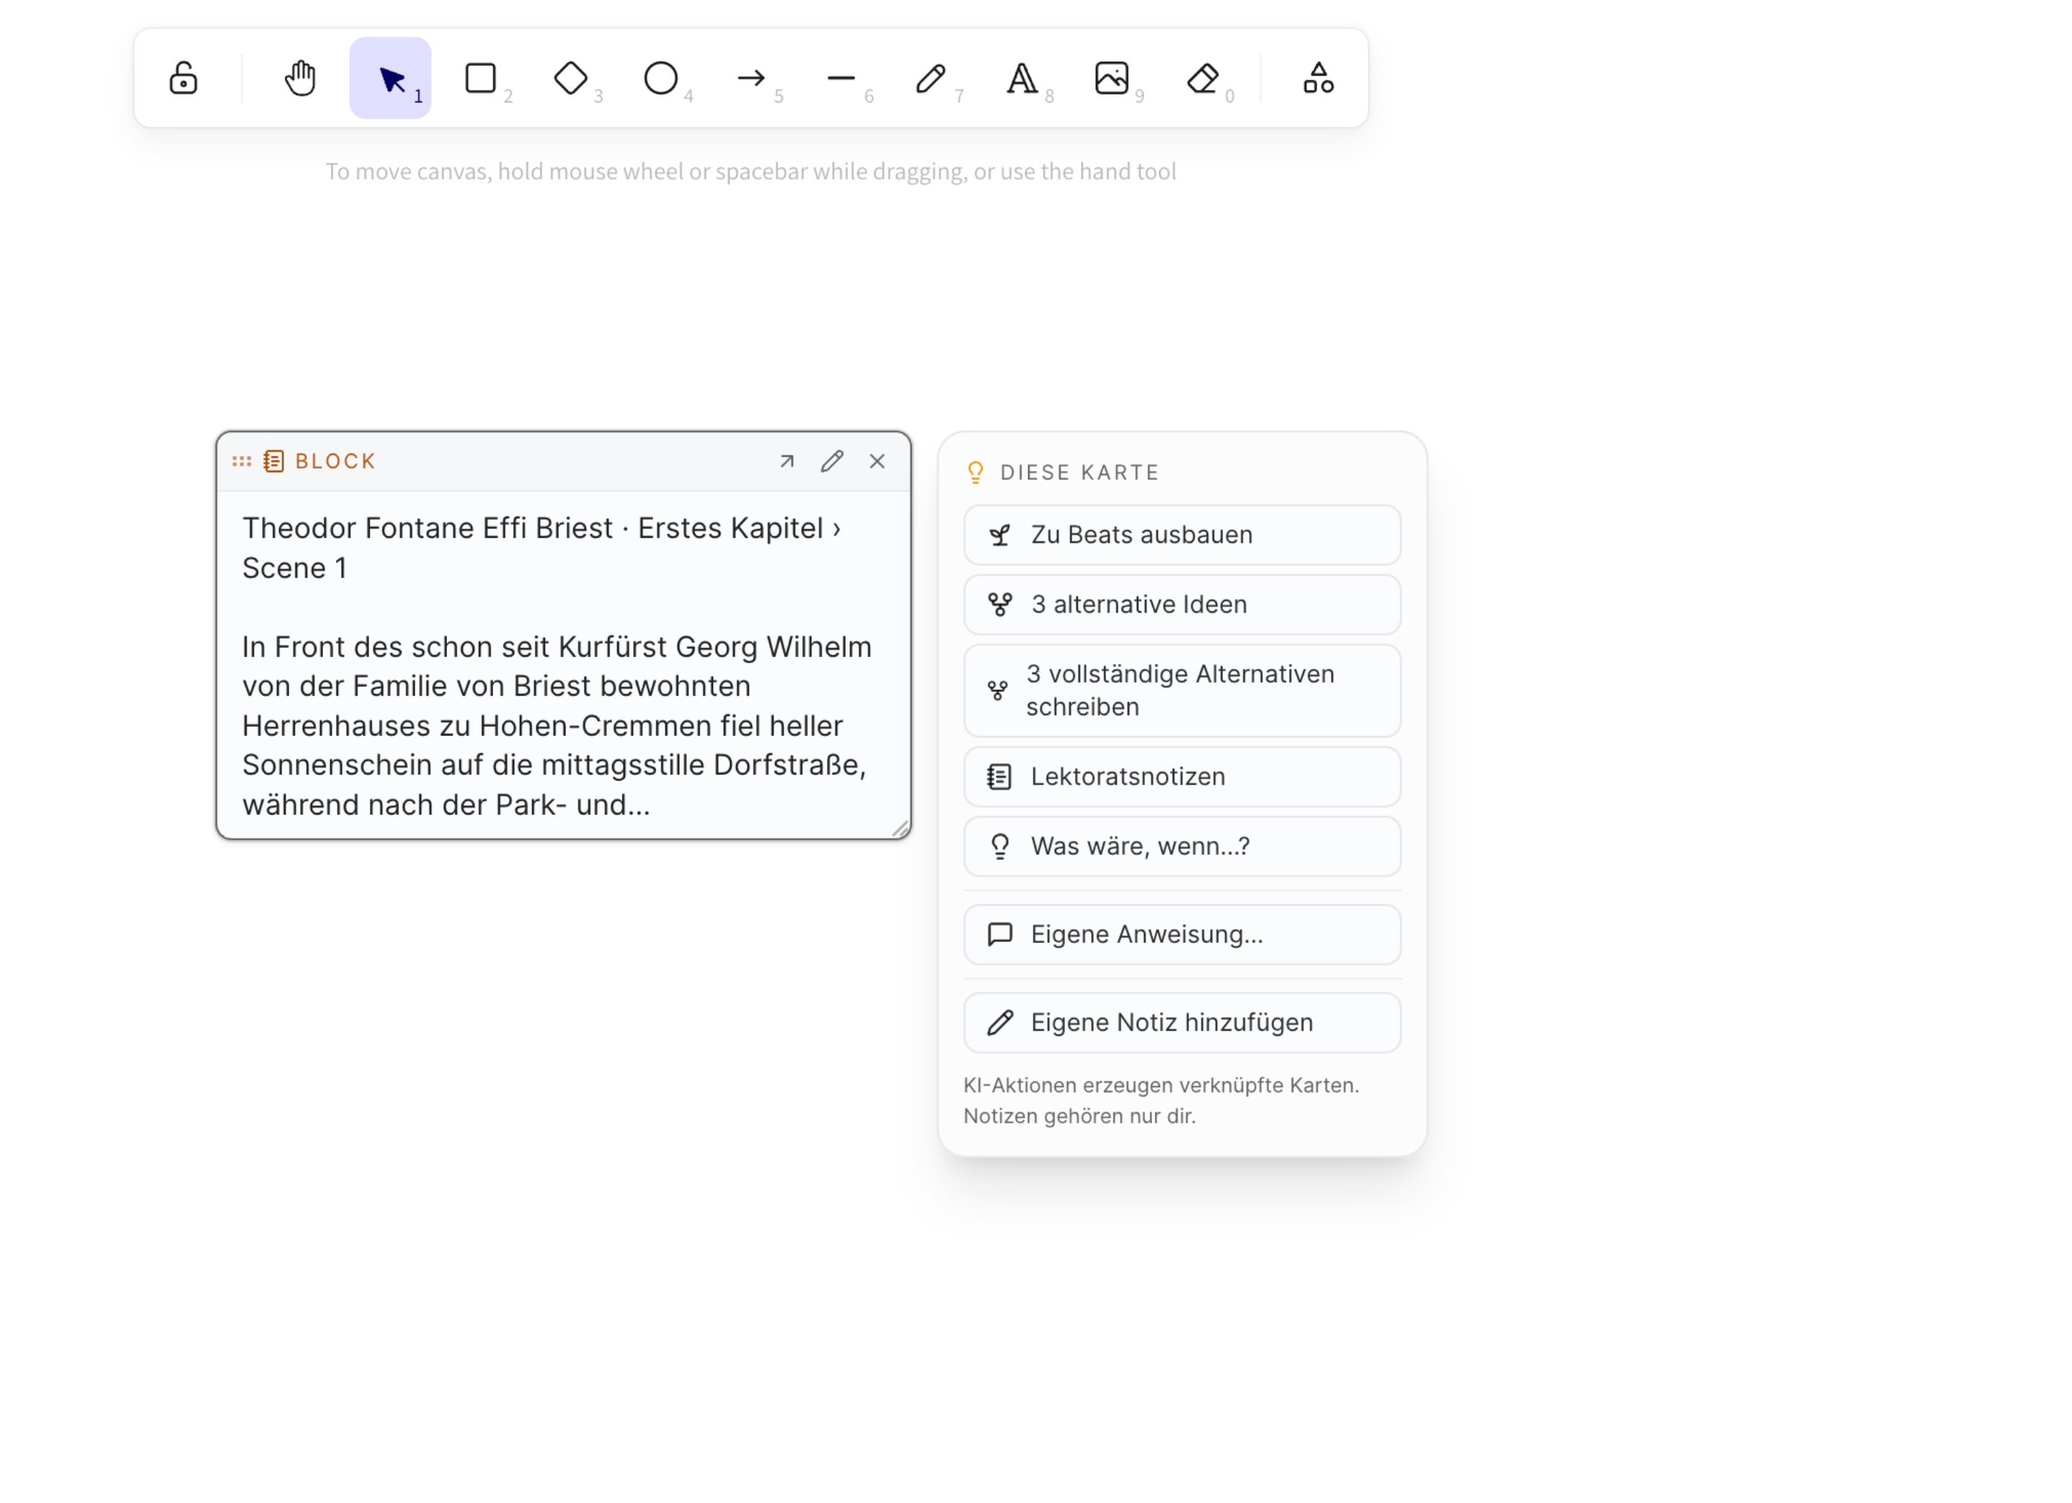Screen dimensions: 2072x1503
Task: Select the Hand pan tool
Action: tap(300, 78)
